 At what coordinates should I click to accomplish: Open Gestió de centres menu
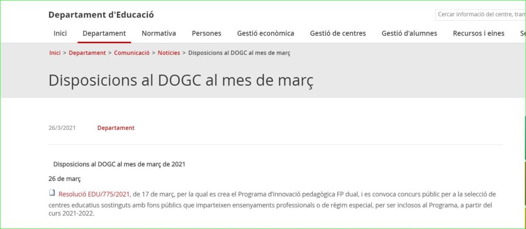point(338,33)
